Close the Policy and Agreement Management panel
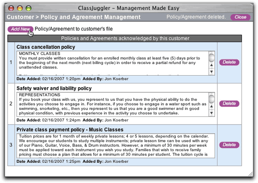This screenshot has height=183, width=258. (x=240, y=17)
